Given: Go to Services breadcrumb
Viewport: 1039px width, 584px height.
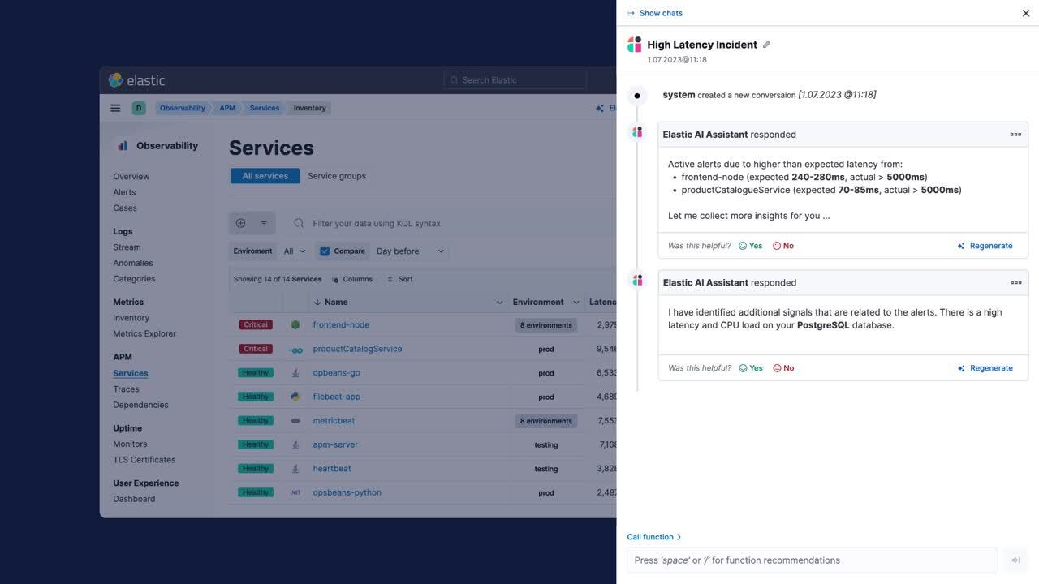Looking at the screenshot, I should (265, 108).
